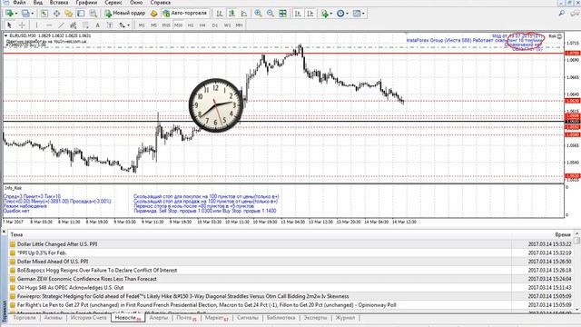The width and height of the screenshot is (581, 327).
Task: Zoom in the chart with the magnifier
Action: pyautogui.click(x=258, y=14)
